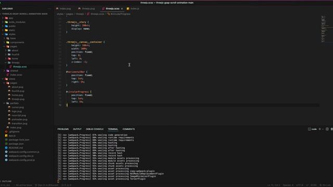Viewport: 333px width, 187px height.
Task: Close the threejs.scss editor tab
Action: [x=122, y=9]
